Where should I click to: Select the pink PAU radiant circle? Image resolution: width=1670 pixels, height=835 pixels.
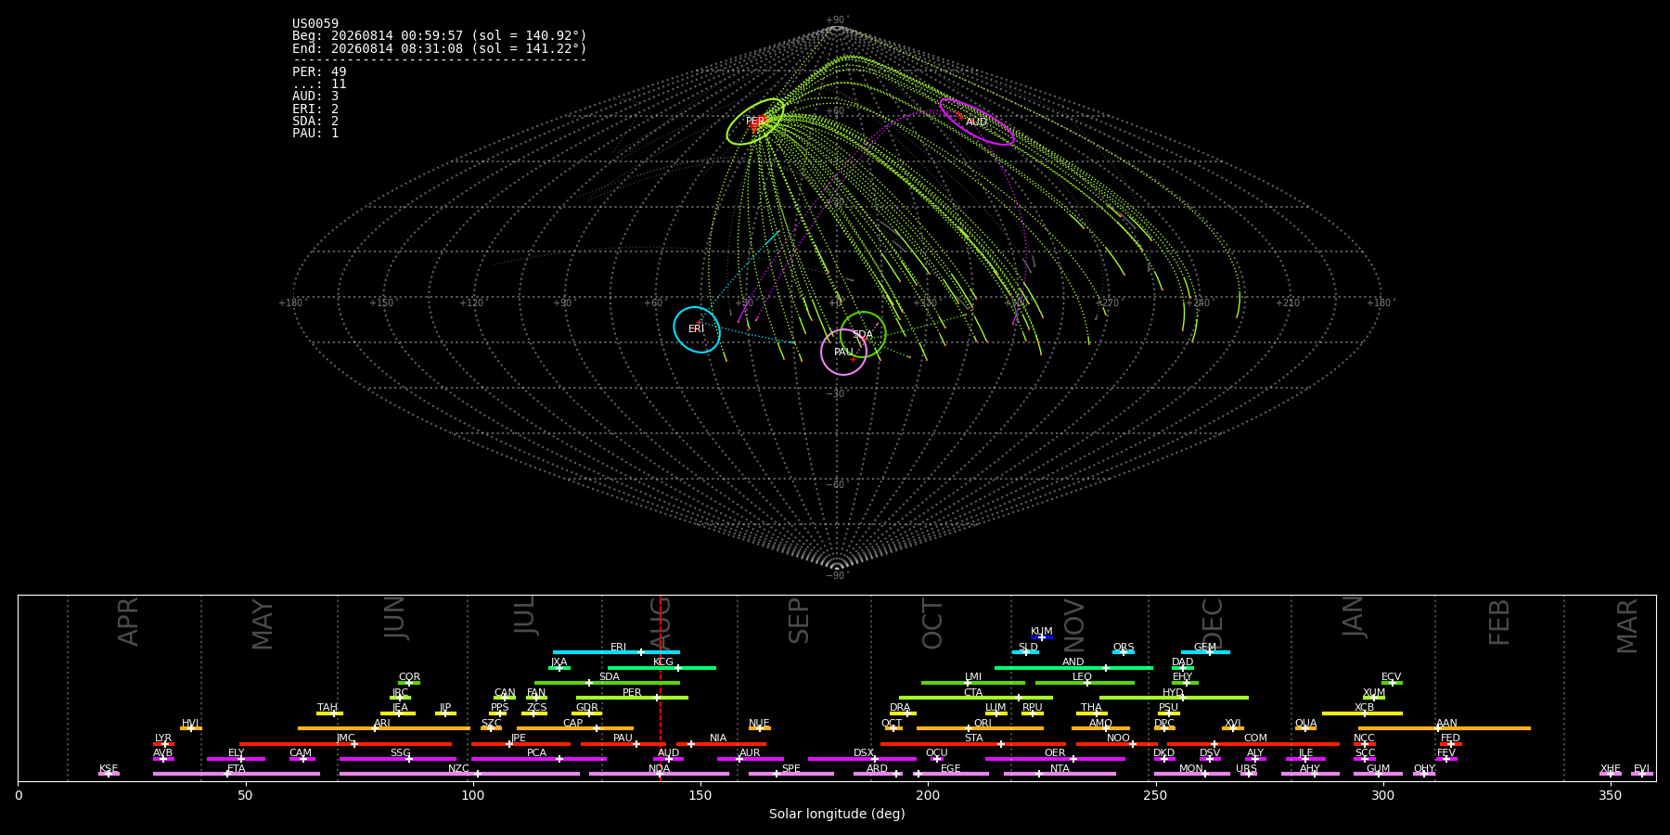pos(843,353)
